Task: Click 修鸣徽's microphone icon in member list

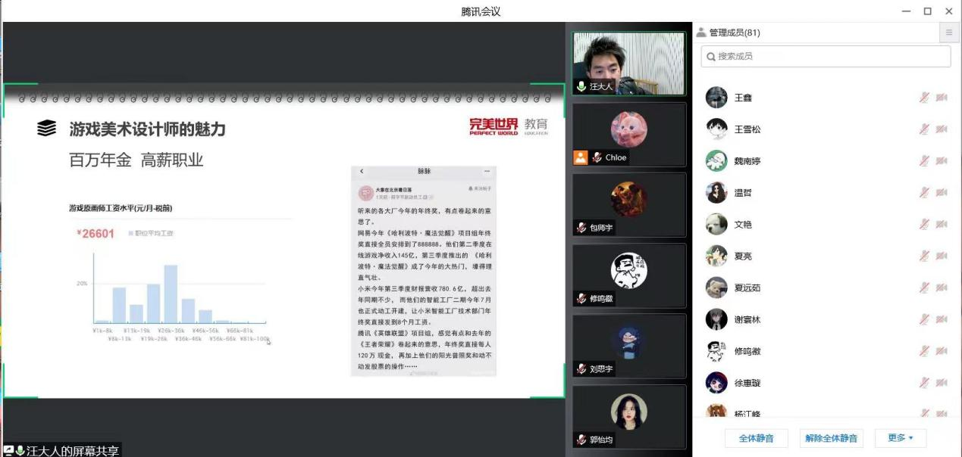Action: pyautogui.click(x=924, y=351)
